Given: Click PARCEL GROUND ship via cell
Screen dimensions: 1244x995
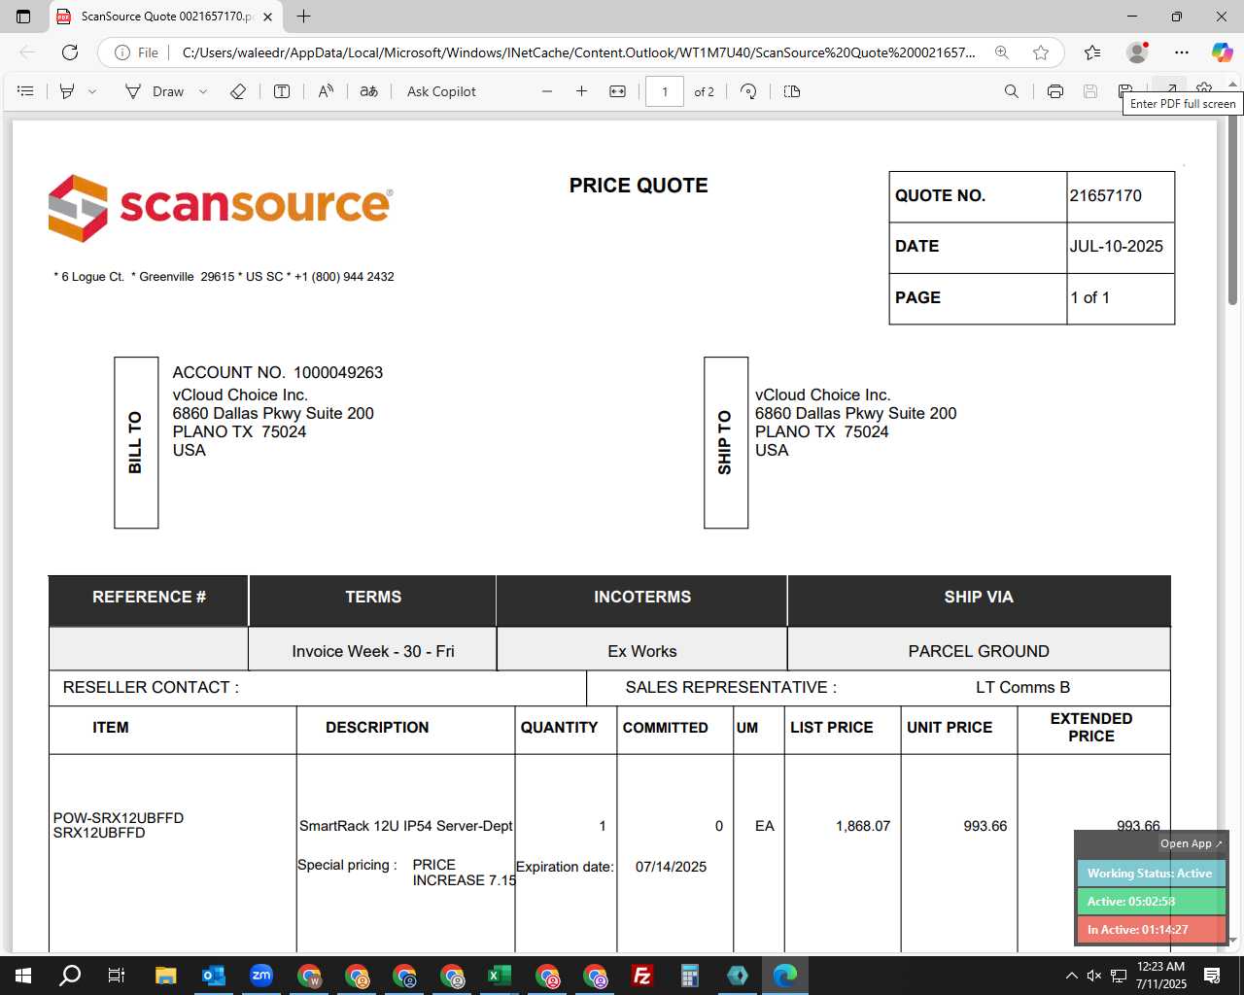Looking at the screenshot, I should click(979, 651).
